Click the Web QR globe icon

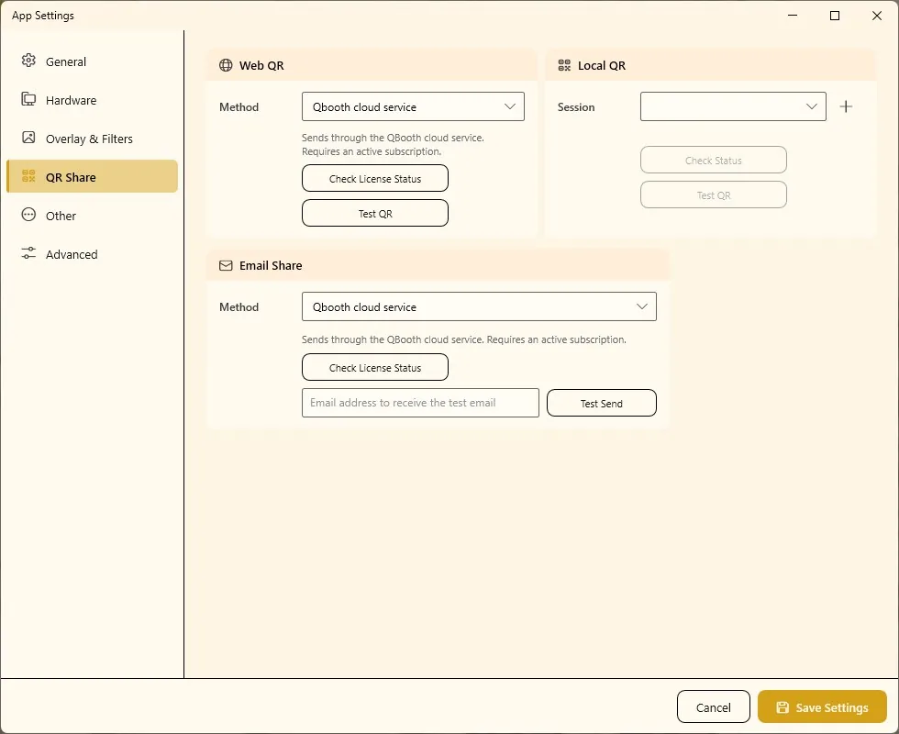(226, 65)
